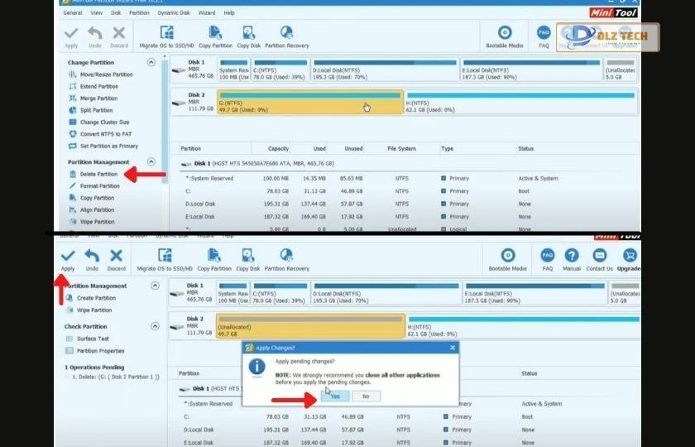Confirm with Yes in Apply Changes dialog
Screen dimensions: 695x447
tap(335, 396)
